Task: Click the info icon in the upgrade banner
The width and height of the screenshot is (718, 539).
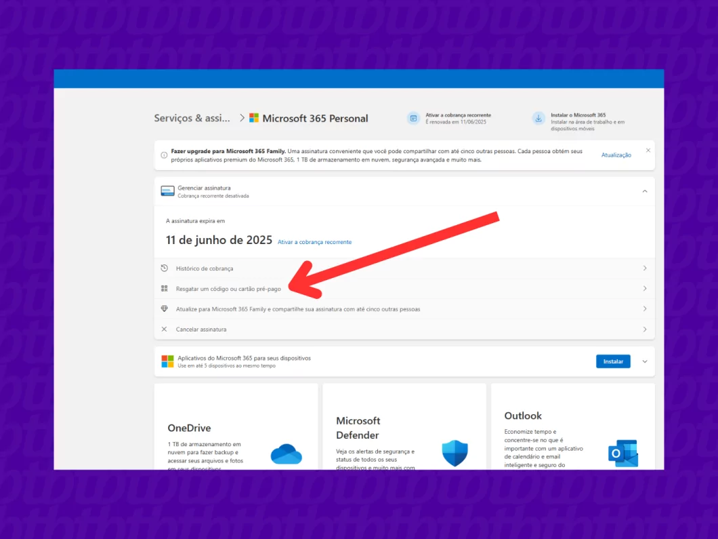Action: pos(164,155)
